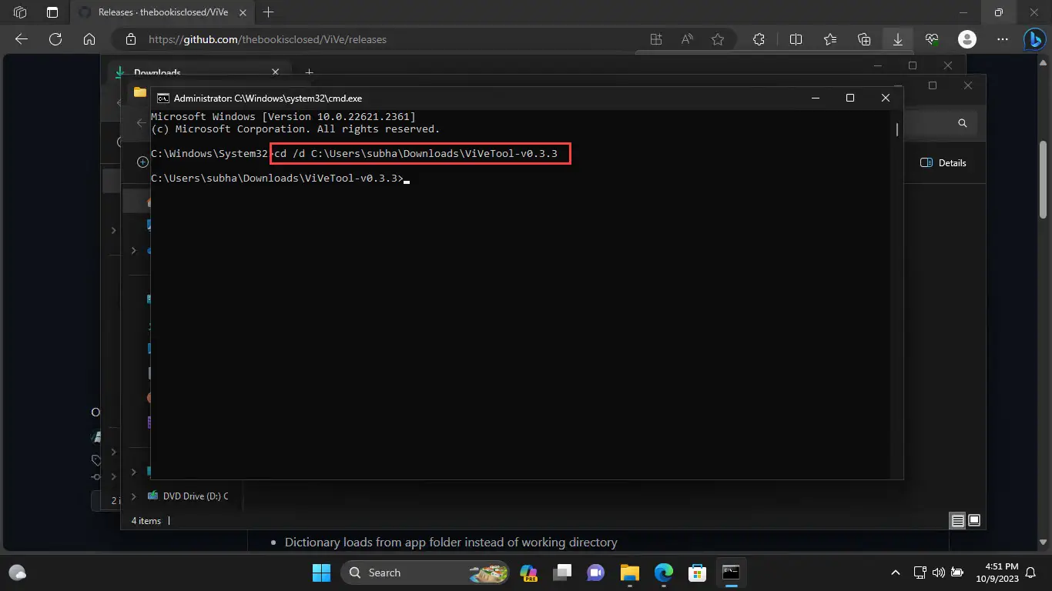Open network status tray icon
This screenshot has height=591, width=1052.
tap(920, 573)
